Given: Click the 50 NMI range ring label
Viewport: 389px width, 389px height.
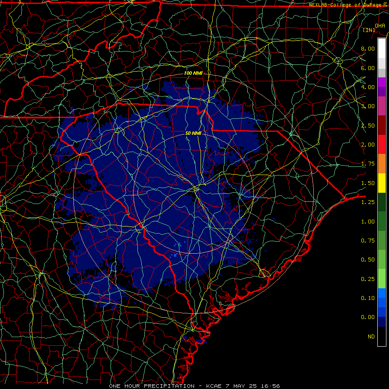Looking at the screenshot, I should click(193, 133).
